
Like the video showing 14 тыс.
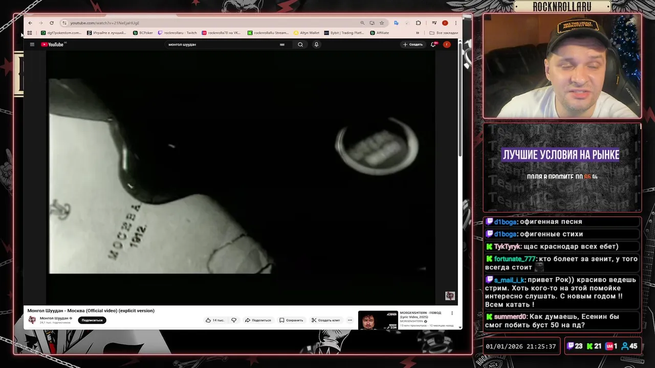[215, 320]
